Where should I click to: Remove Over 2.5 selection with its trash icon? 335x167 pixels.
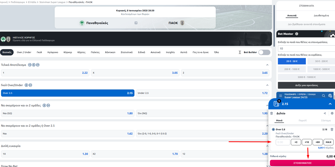(332, 129)
